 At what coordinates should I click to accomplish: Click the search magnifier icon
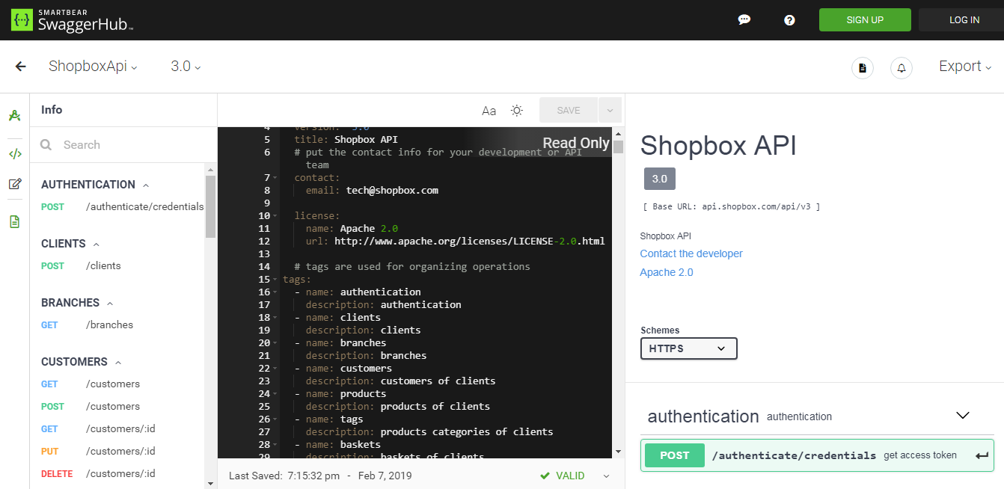tap(46, 145)
